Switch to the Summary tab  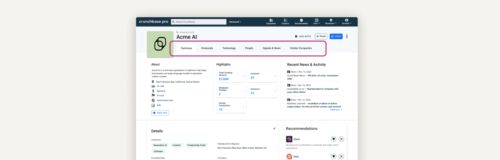tap(186, 48)
